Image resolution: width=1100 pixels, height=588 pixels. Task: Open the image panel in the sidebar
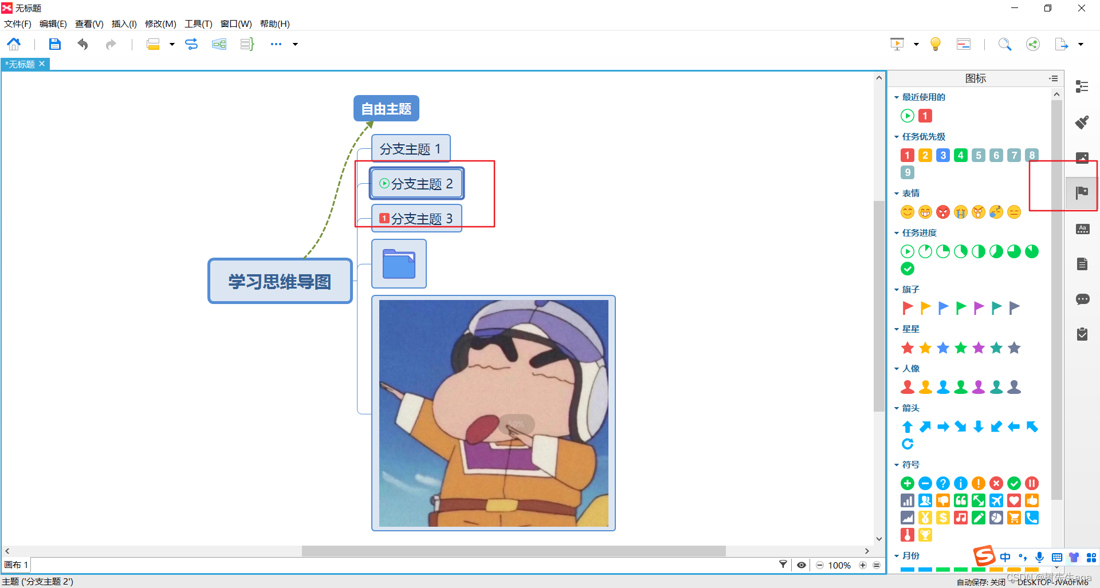(1082, 157)
